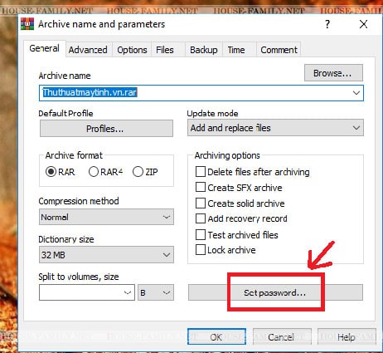Click in the Archive name field
Viewport: 383px width, 353px height.
[201, 93]
